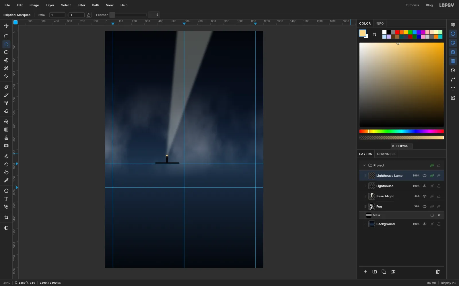This screenshot has height=286, width=459.
Task: Toggle visibility of the Searchlight layer
Action: (x=425, y=196)
